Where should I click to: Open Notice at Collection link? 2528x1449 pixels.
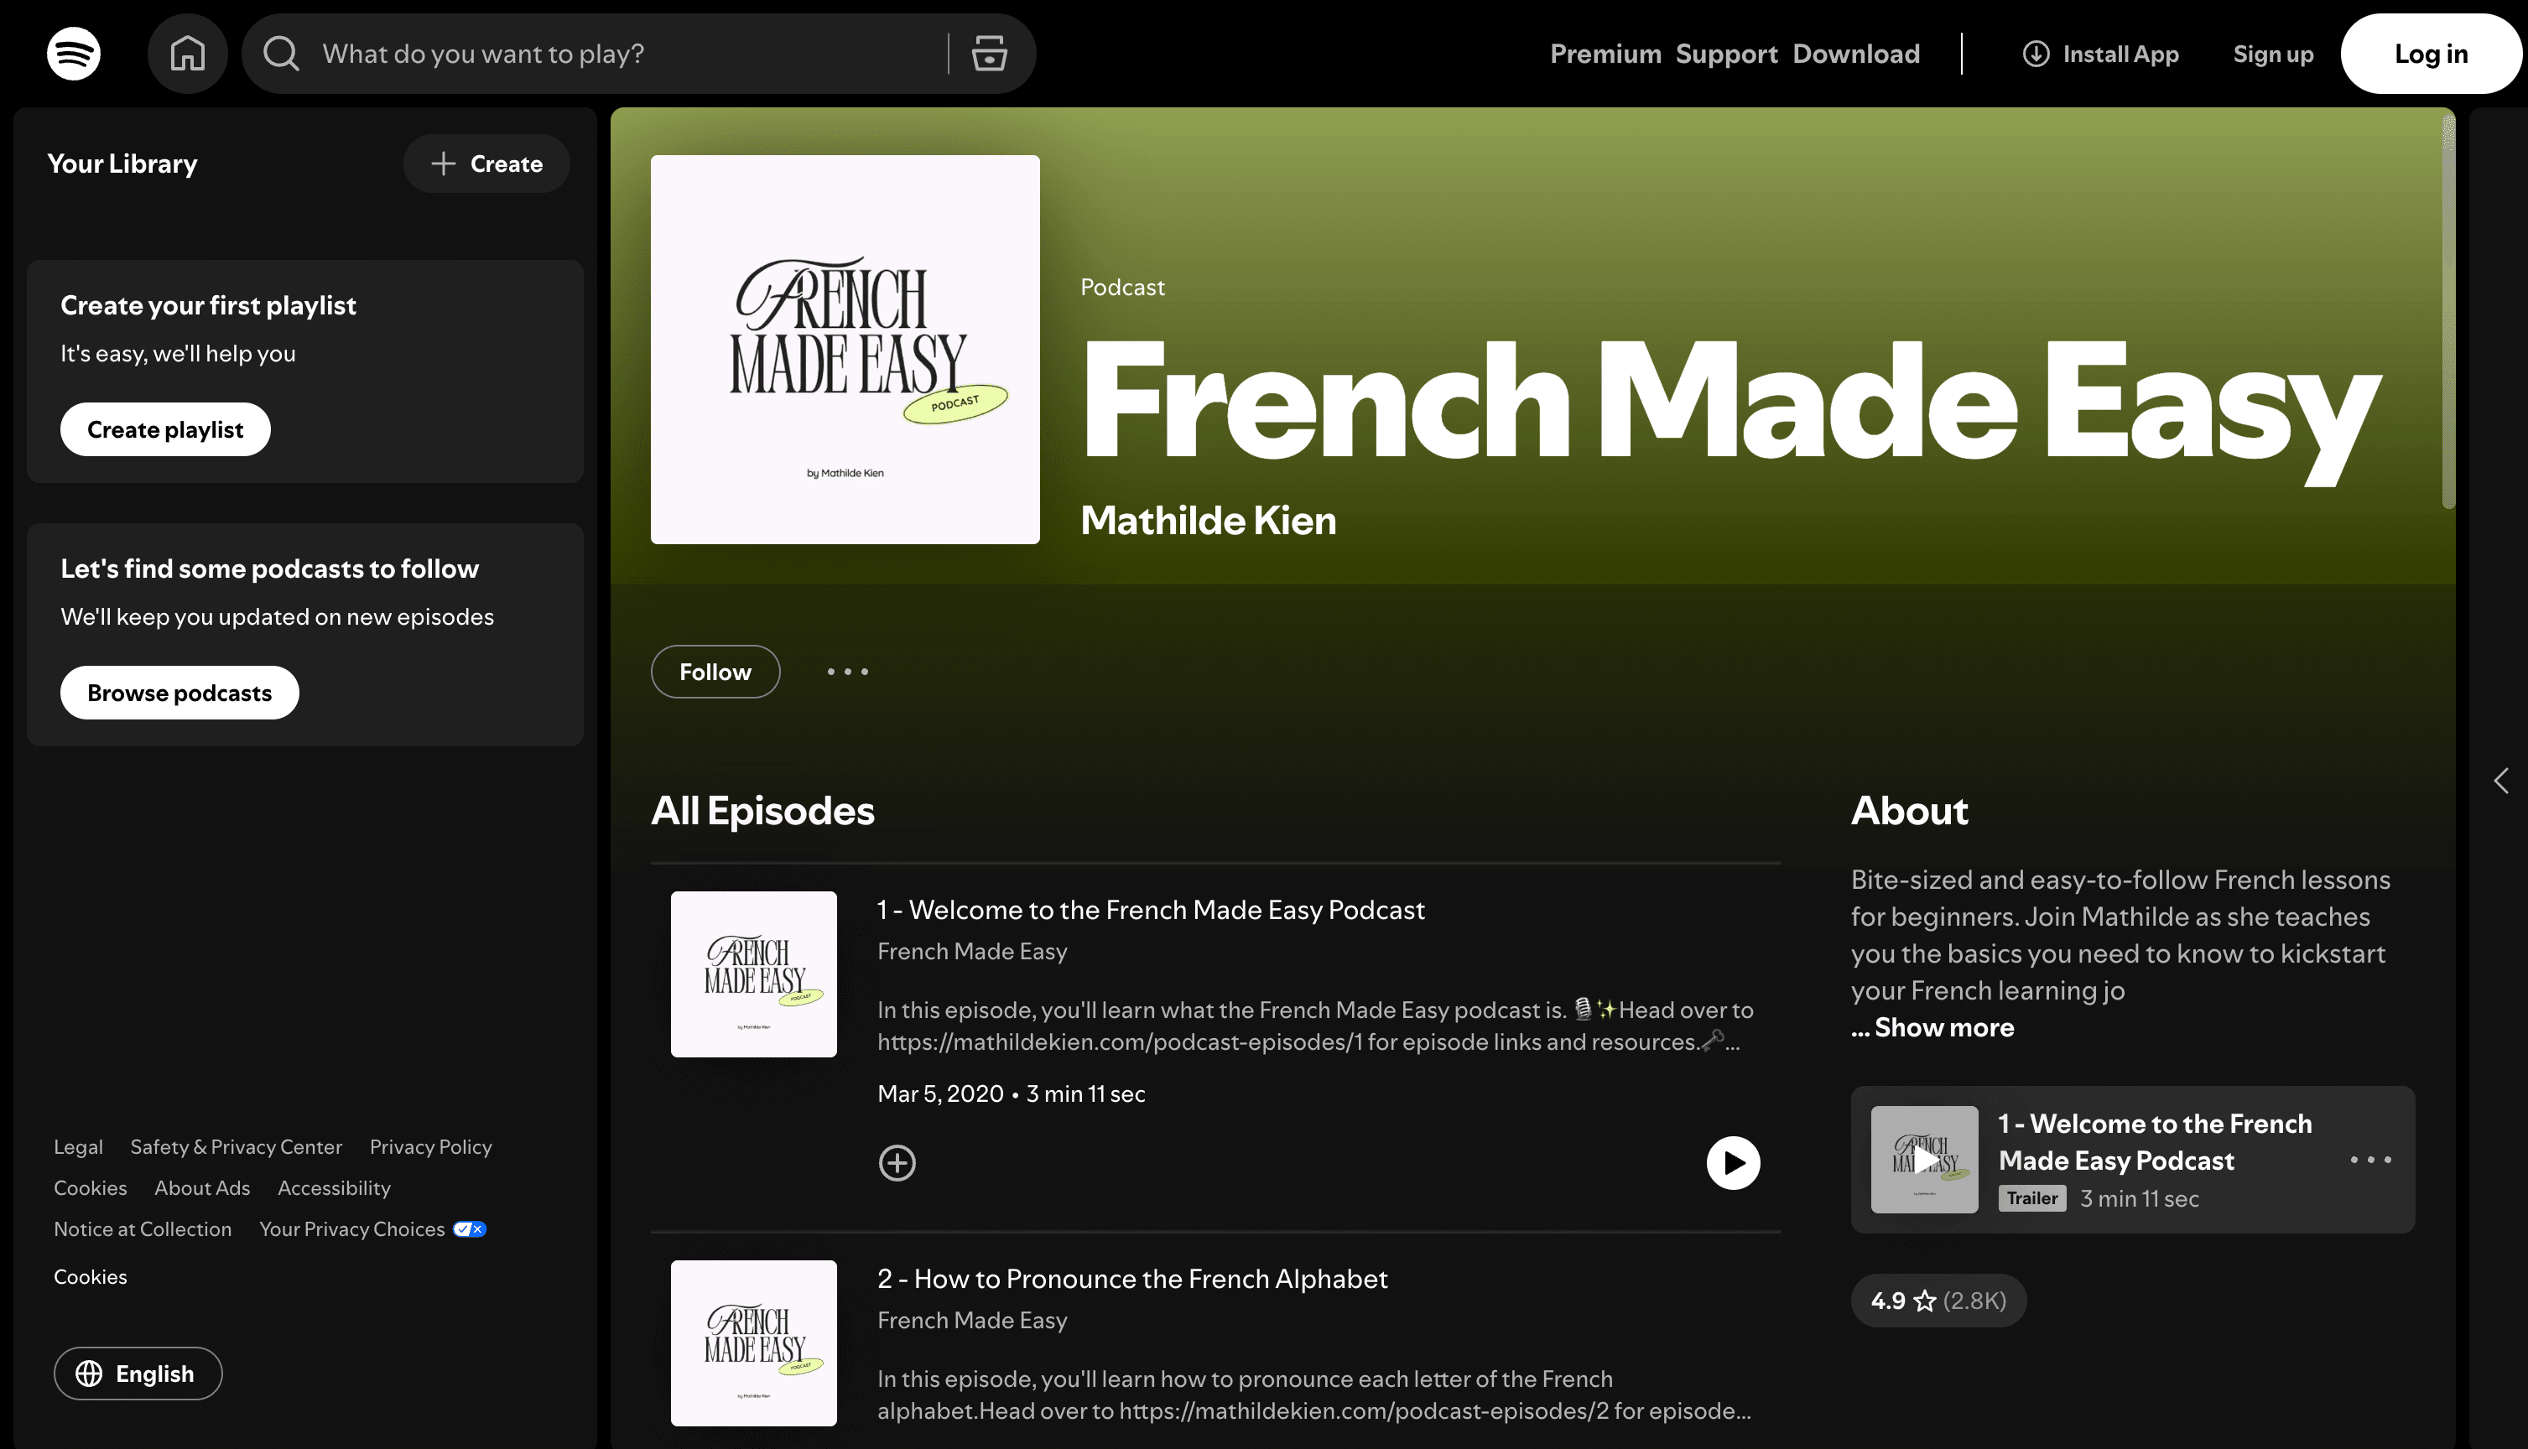[x=143, y=1229]
